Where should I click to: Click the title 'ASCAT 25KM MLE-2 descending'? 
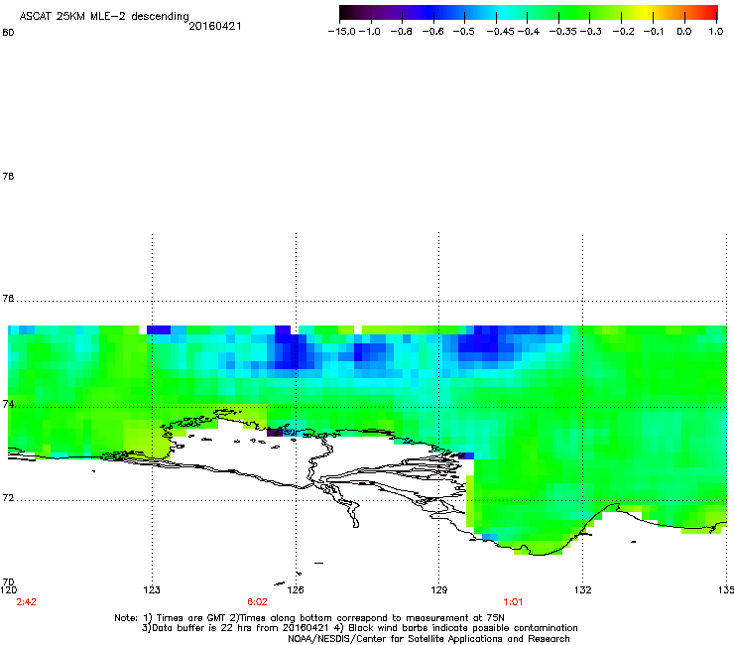coord(104,17)
